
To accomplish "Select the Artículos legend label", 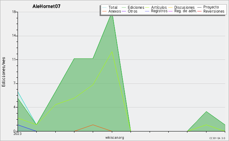I will [x=159, y=7].
